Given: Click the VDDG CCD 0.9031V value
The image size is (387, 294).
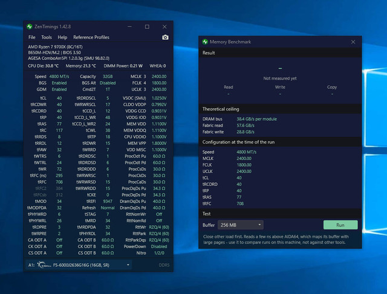Looking at the screenshot, I should click(x=159, y=111).
